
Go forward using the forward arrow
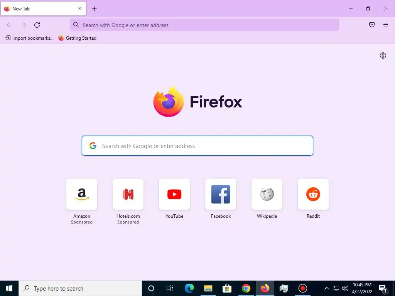coord(23,25)
